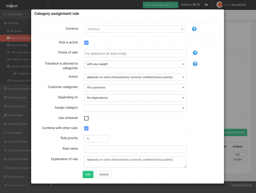
Task: Click the Points of sale help icon
Action: 195,53
